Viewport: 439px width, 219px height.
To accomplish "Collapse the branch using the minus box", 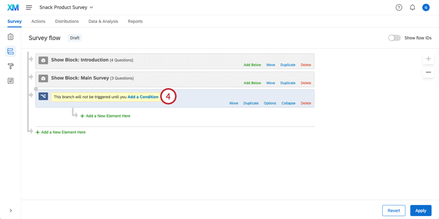I will 36,89.
